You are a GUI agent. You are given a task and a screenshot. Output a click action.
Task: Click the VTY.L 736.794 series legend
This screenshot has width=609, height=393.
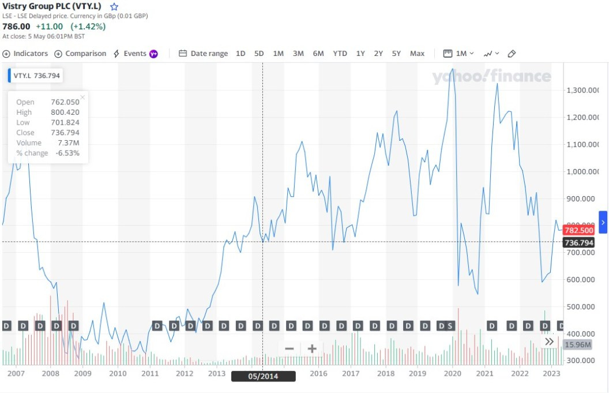pyautogui.click(x=36, y=76)
